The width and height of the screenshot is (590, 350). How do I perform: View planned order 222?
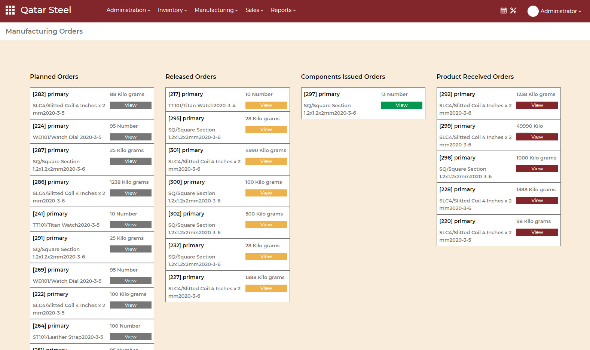[131, 305]
